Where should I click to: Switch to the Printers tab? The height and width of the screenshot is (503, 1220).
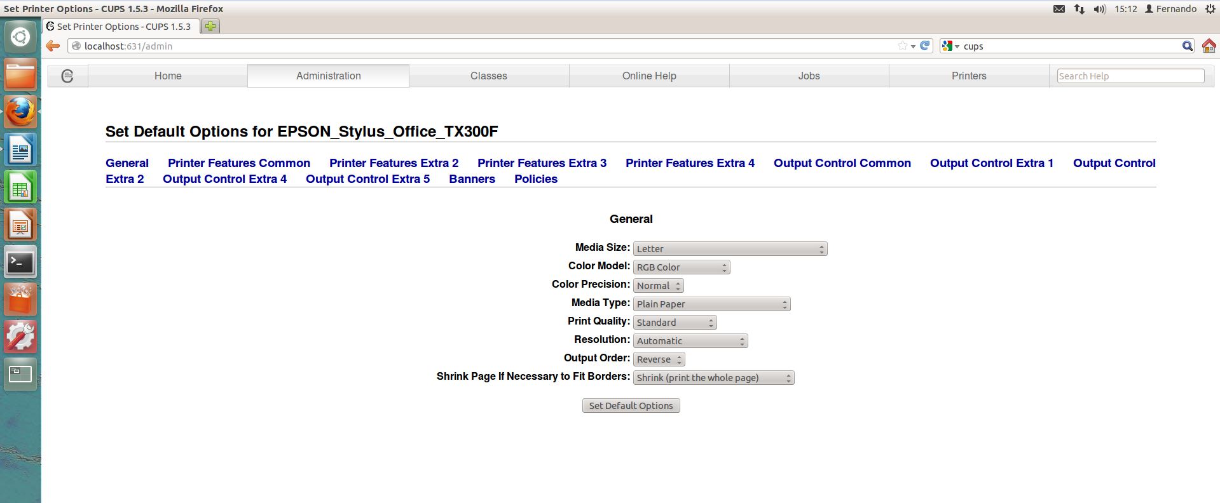pos(968,76)
